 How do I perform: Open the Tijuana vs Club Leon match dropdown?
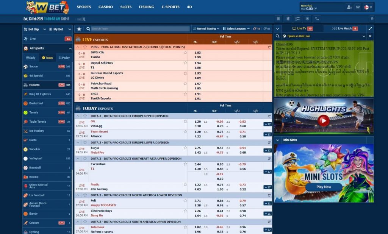pos(364,36)
